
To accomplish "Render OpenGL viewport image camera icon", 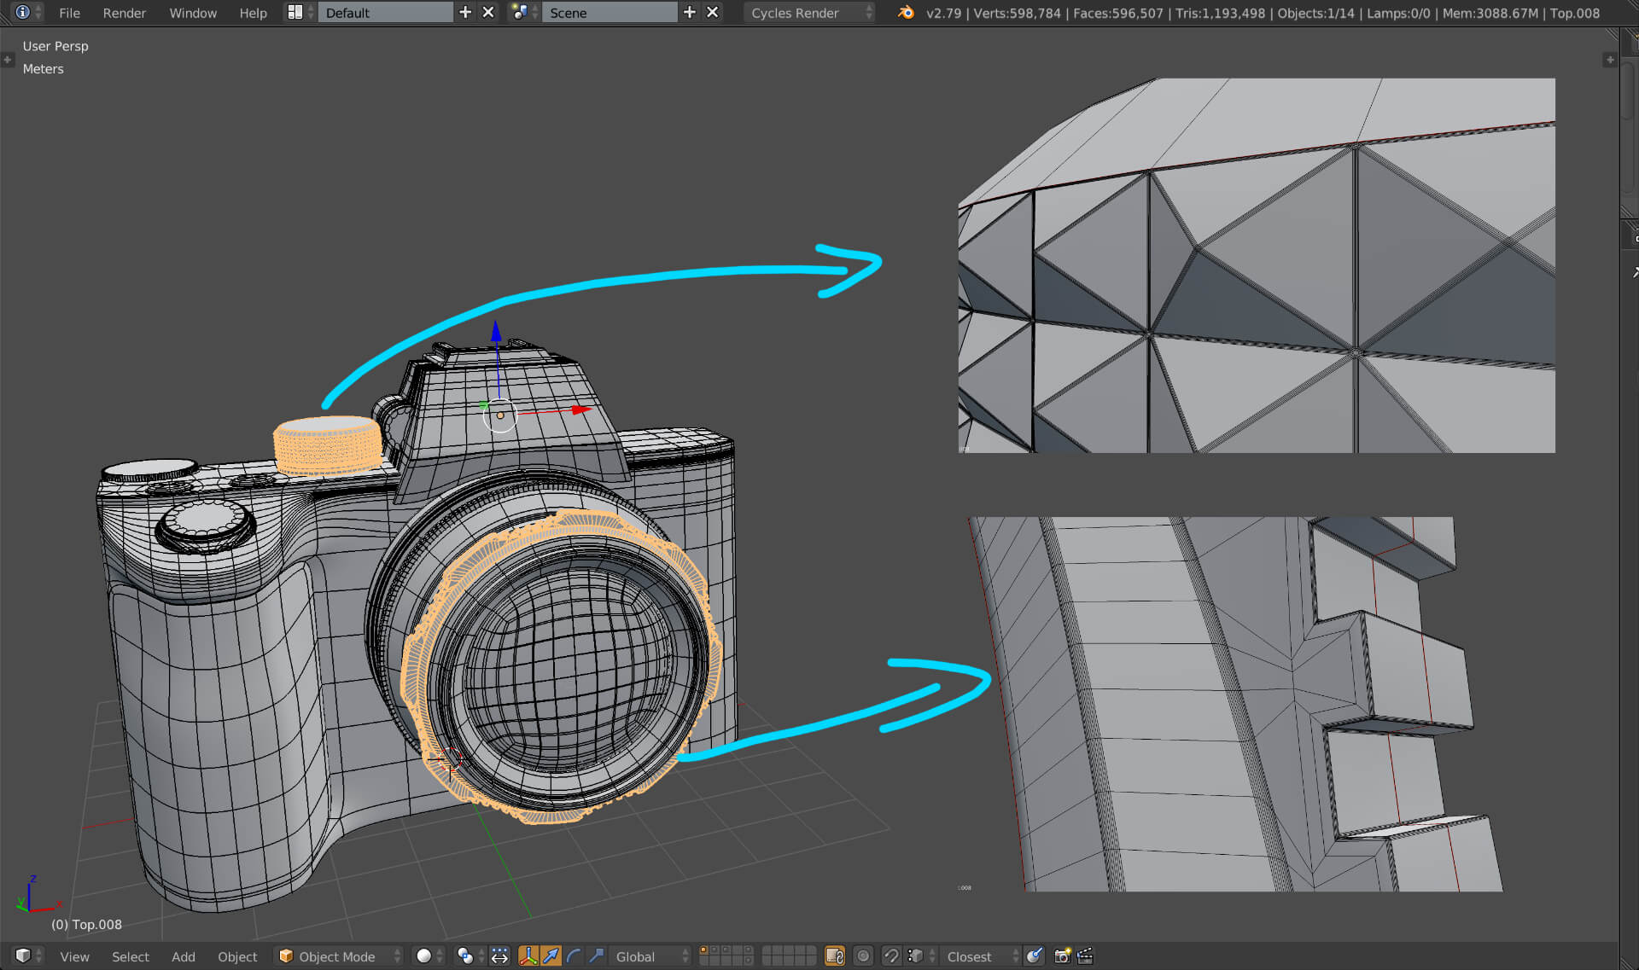I will (1062, 956).
